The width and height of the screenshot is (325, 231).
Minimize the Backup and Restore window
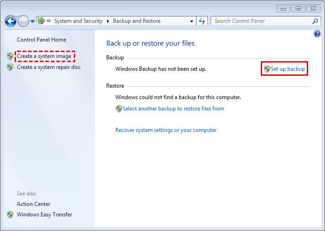(x=283, y=9)
